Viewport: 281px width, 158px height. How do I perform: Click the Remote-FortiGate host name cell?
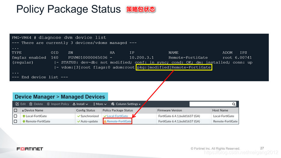(x=225, y=121)
